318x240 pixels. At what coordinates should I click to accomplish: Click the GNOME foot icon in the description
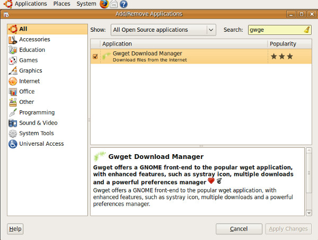pos(219,181)
